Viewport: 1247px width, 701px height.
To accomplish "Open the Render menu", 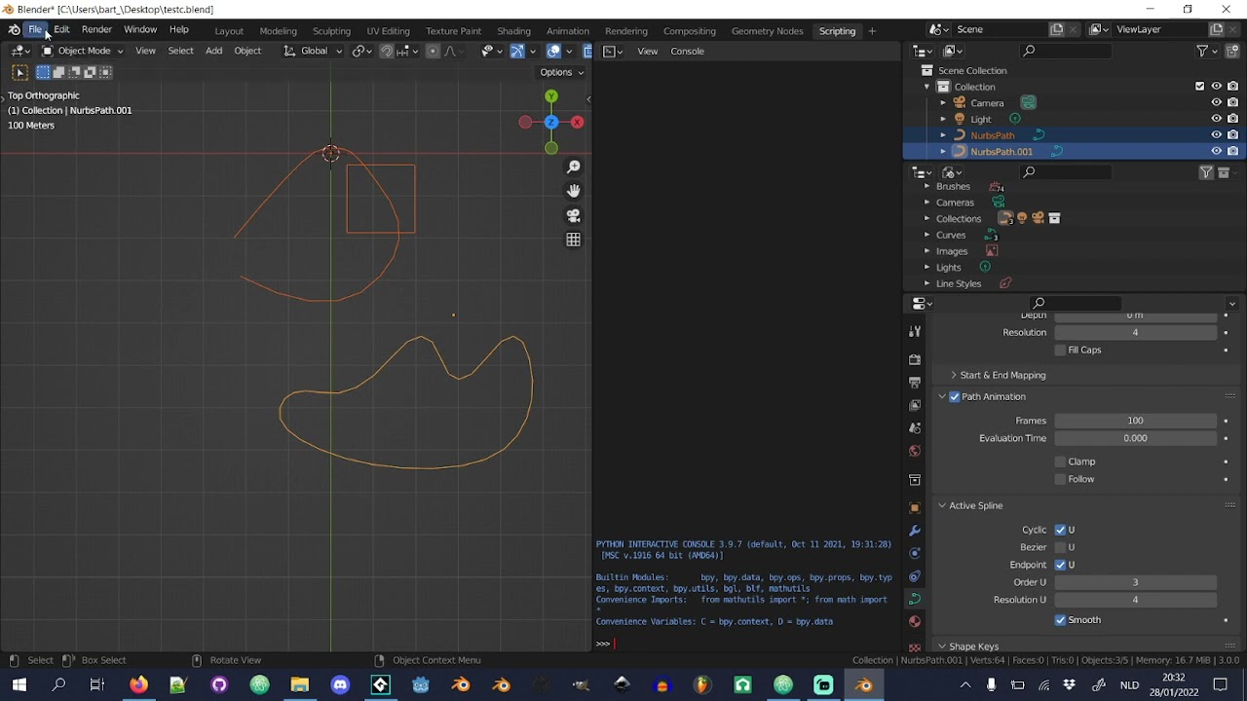I will click(x=96, y=30).
